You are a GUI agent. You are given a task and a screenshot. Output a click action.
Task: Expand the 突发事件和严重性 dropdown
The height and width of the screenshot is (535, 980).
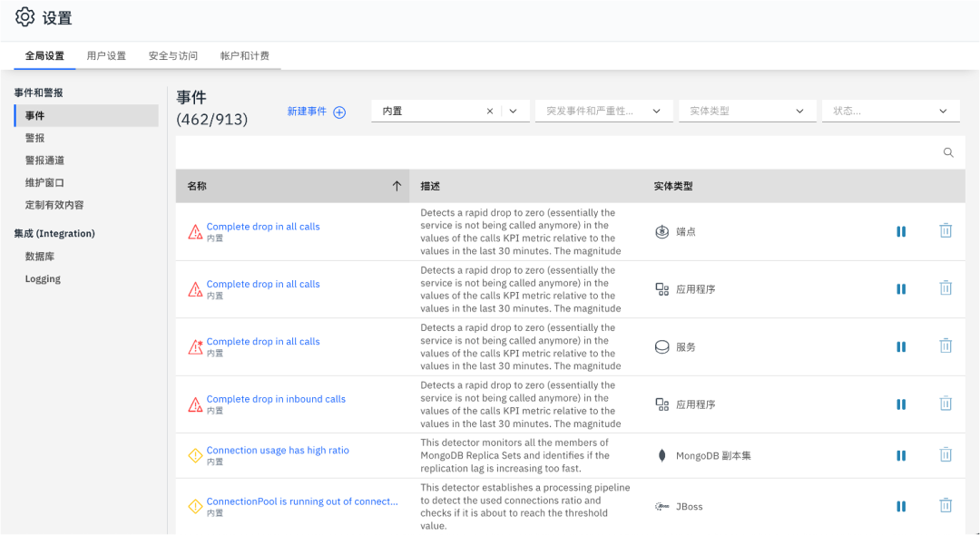pos(656,110)
